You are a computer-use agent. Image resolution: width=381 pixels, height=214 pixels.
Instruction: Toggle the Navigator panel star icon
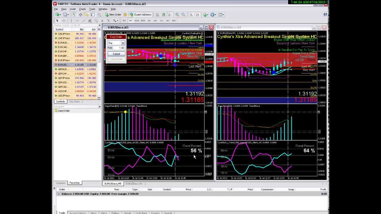87,15
